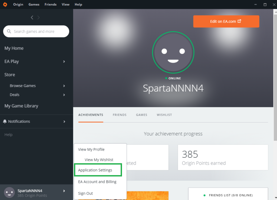Click the scrollbar down arrow
This screenshot has height=200, width=277.
click(276, 198)
